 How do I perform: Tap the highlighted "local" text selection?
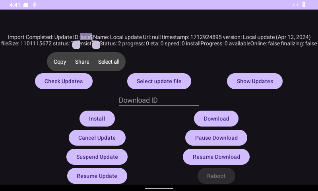click(x=86, y=37)
